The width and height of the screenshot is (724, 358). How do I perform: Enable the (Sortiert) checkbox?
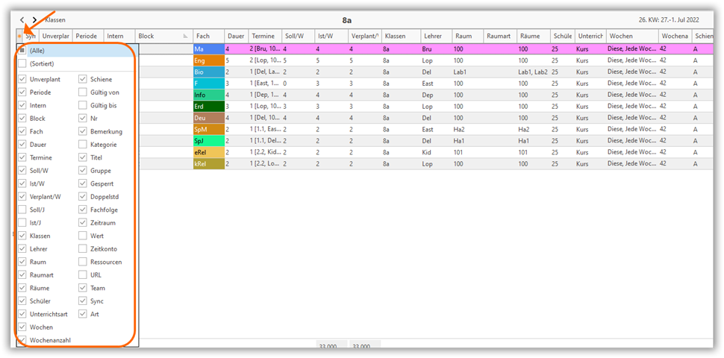[x=22, y=64]
